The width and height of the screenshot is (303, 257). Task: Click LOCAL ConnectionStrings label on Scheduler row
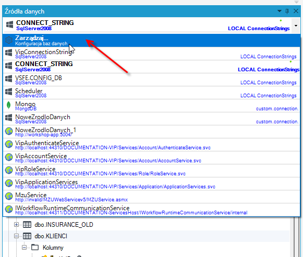pos(269,96)
